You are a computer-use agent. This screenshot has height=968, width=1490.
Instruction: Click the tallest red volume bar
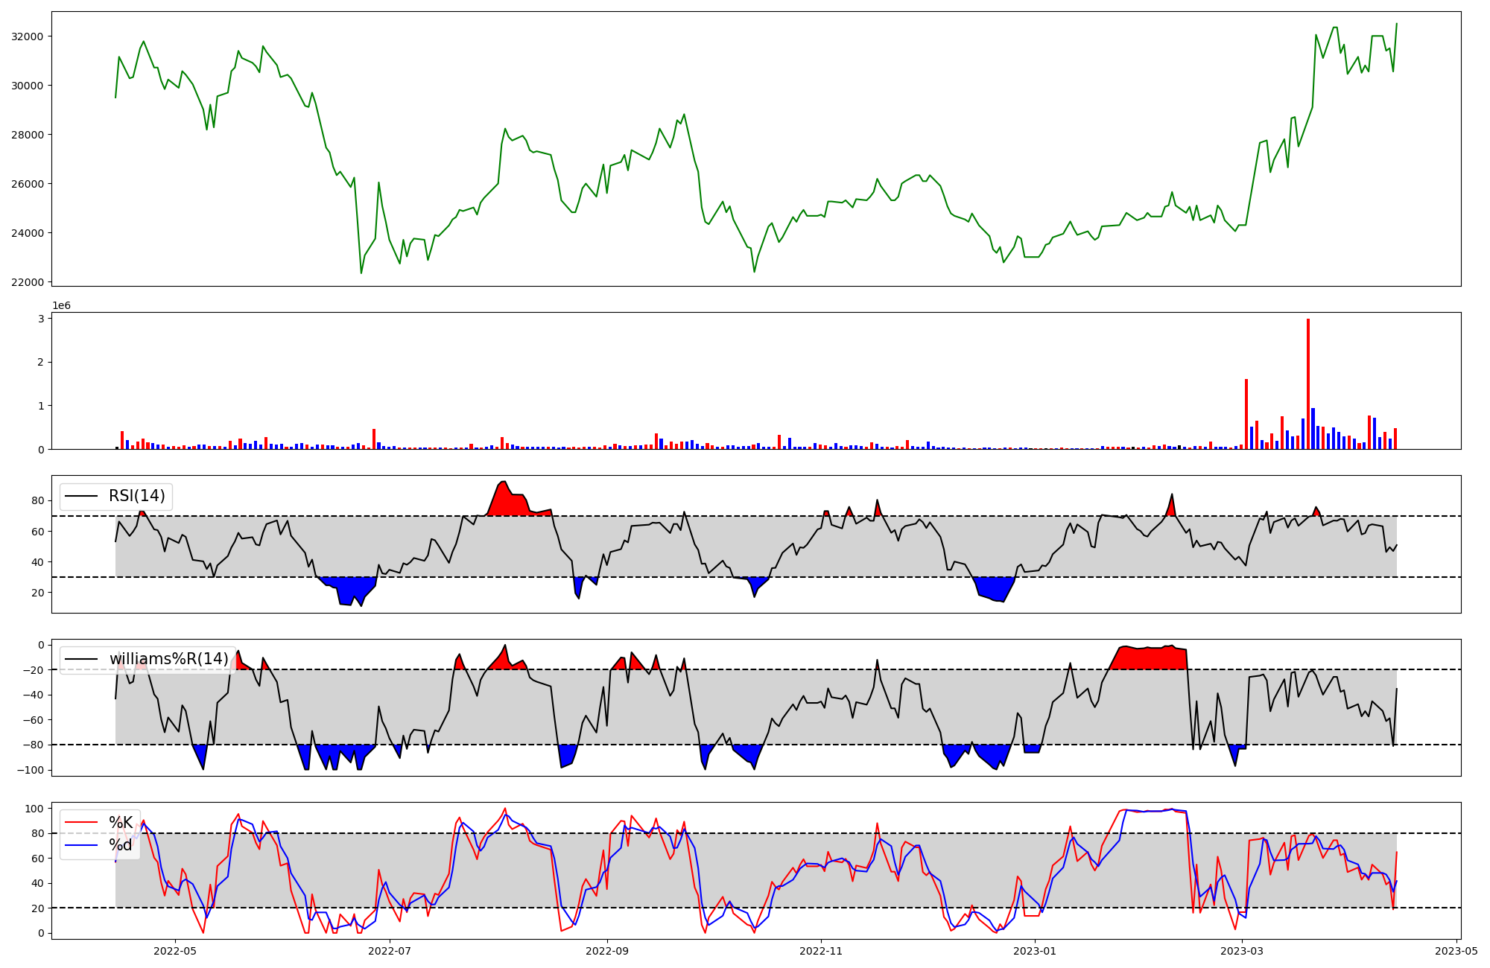coord(1308,383)
